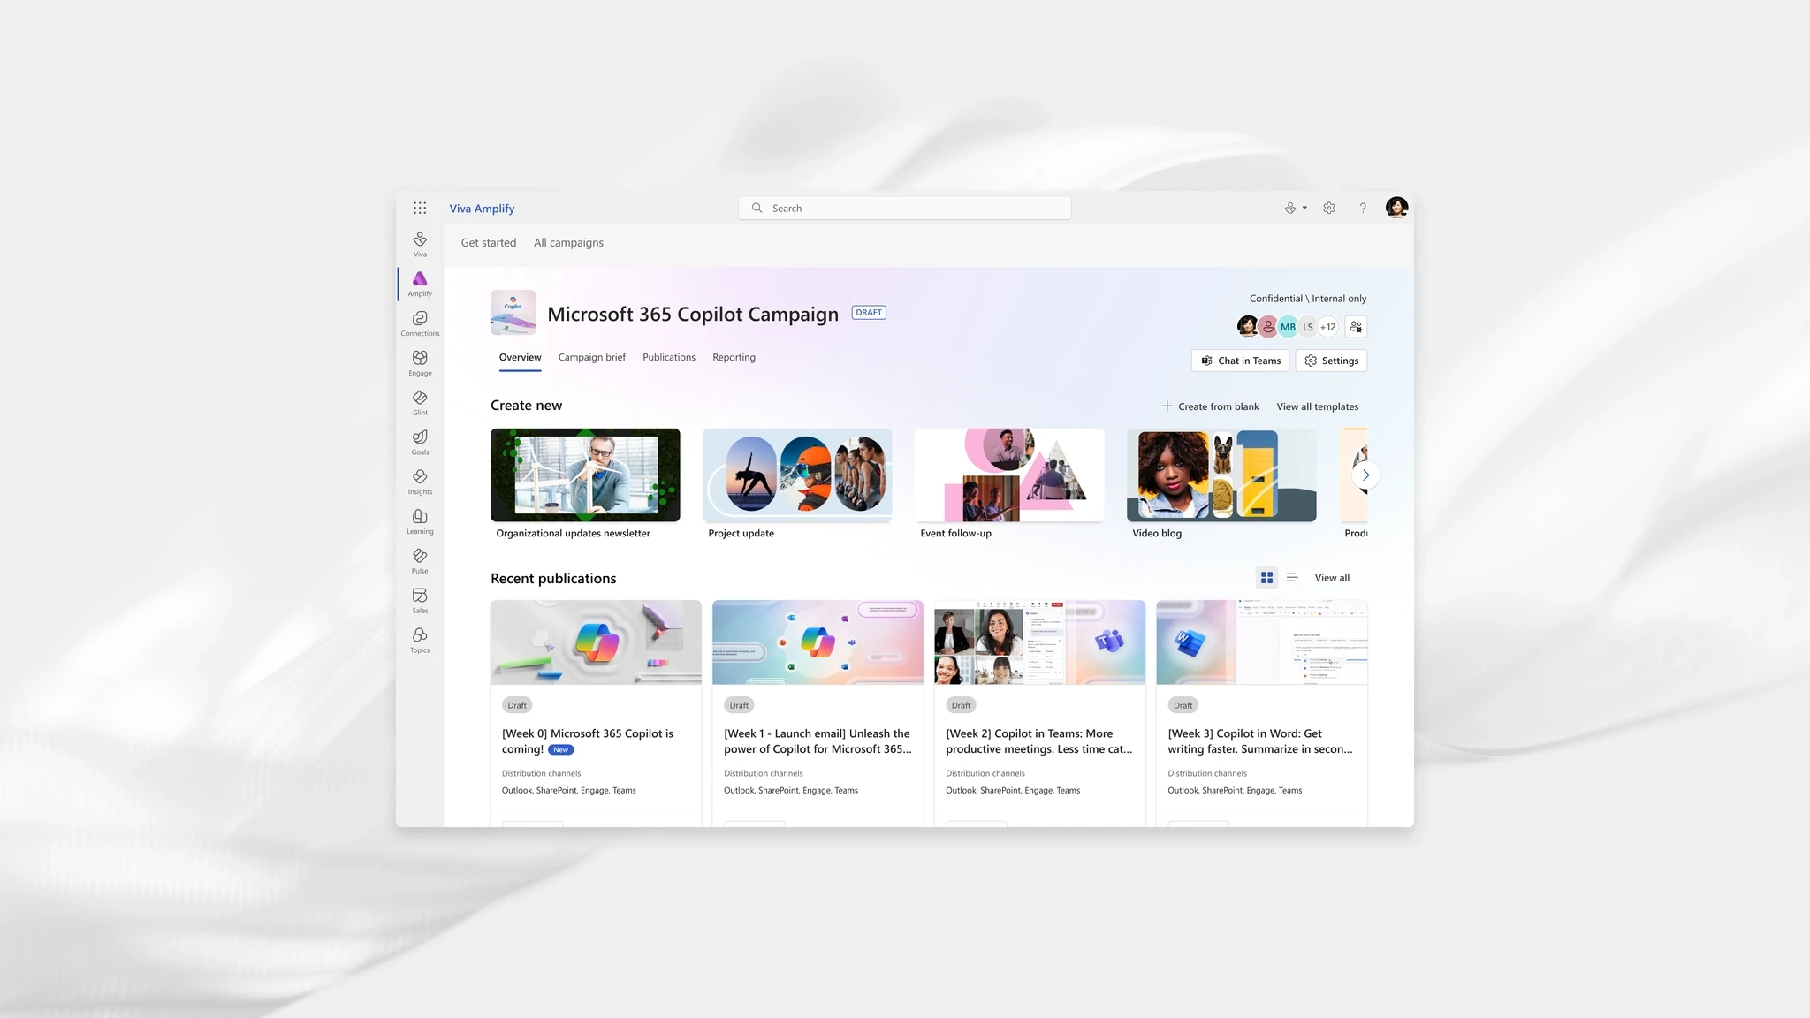
Task: Click the add members icon beside +12
Action: click(1356, 327)
